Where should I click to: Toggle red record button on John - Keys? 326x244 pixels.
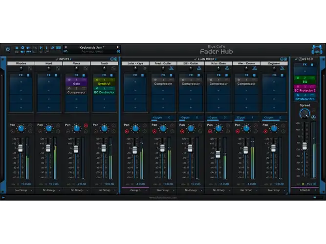[127, 131]
